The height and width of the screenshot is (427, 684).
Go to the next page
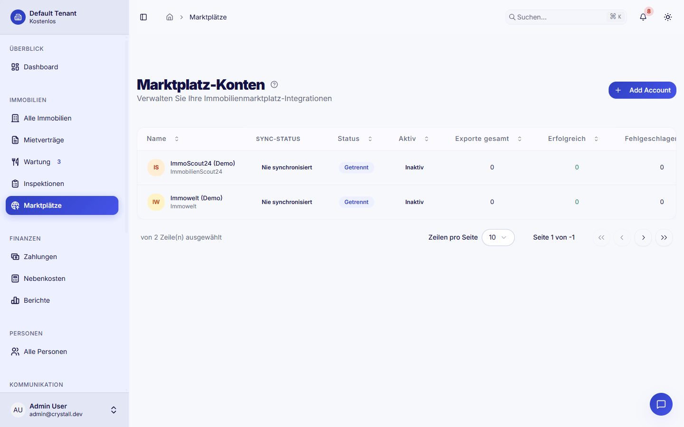coord(643,238)
